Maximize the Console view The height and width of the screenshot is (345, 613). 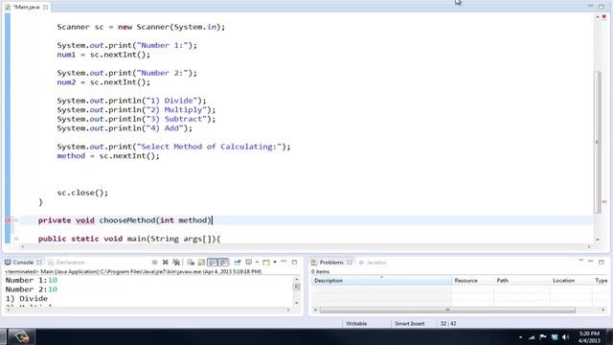[294, 262]
